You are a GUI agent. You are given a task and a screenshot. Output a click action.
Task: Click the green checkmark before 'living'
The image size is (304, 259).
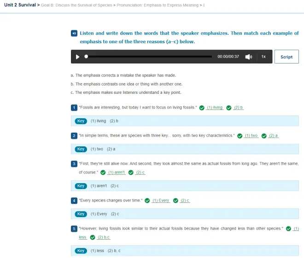click(202, 108)
